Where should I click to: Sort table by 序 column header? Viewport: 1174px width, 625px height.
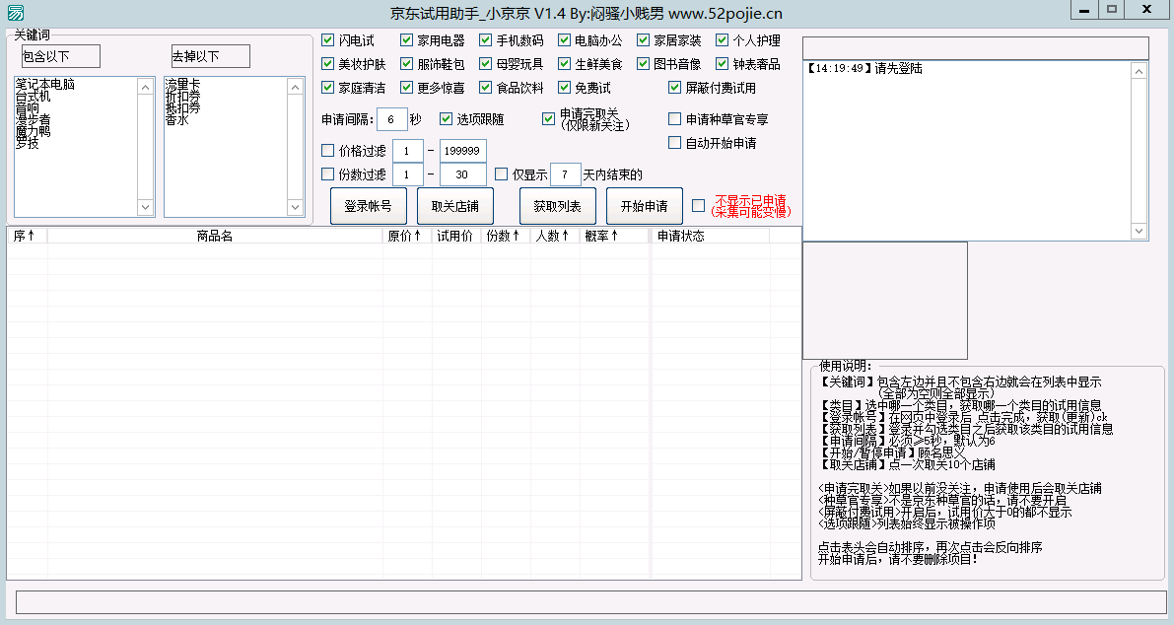[27, 236]
